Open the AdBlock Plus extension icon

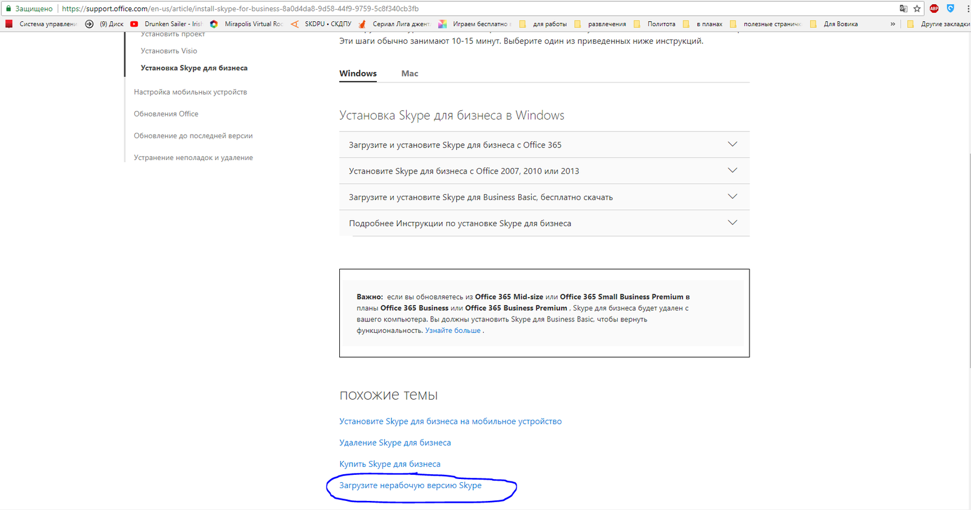934,8
